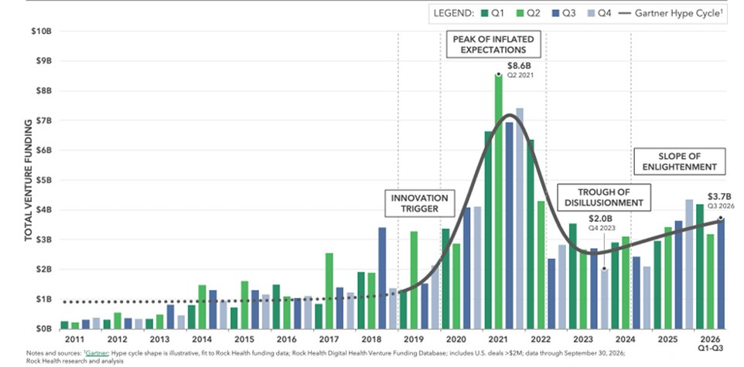Select the Innovation Trigger label box
The image size is (744, 367).
419,203
